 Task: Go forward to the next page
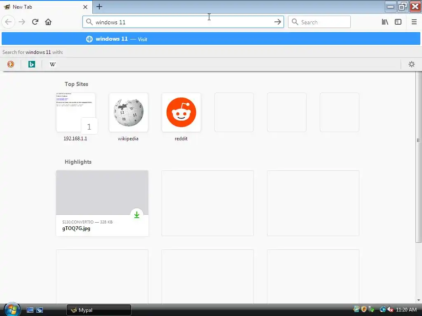(x=22, y=22)
